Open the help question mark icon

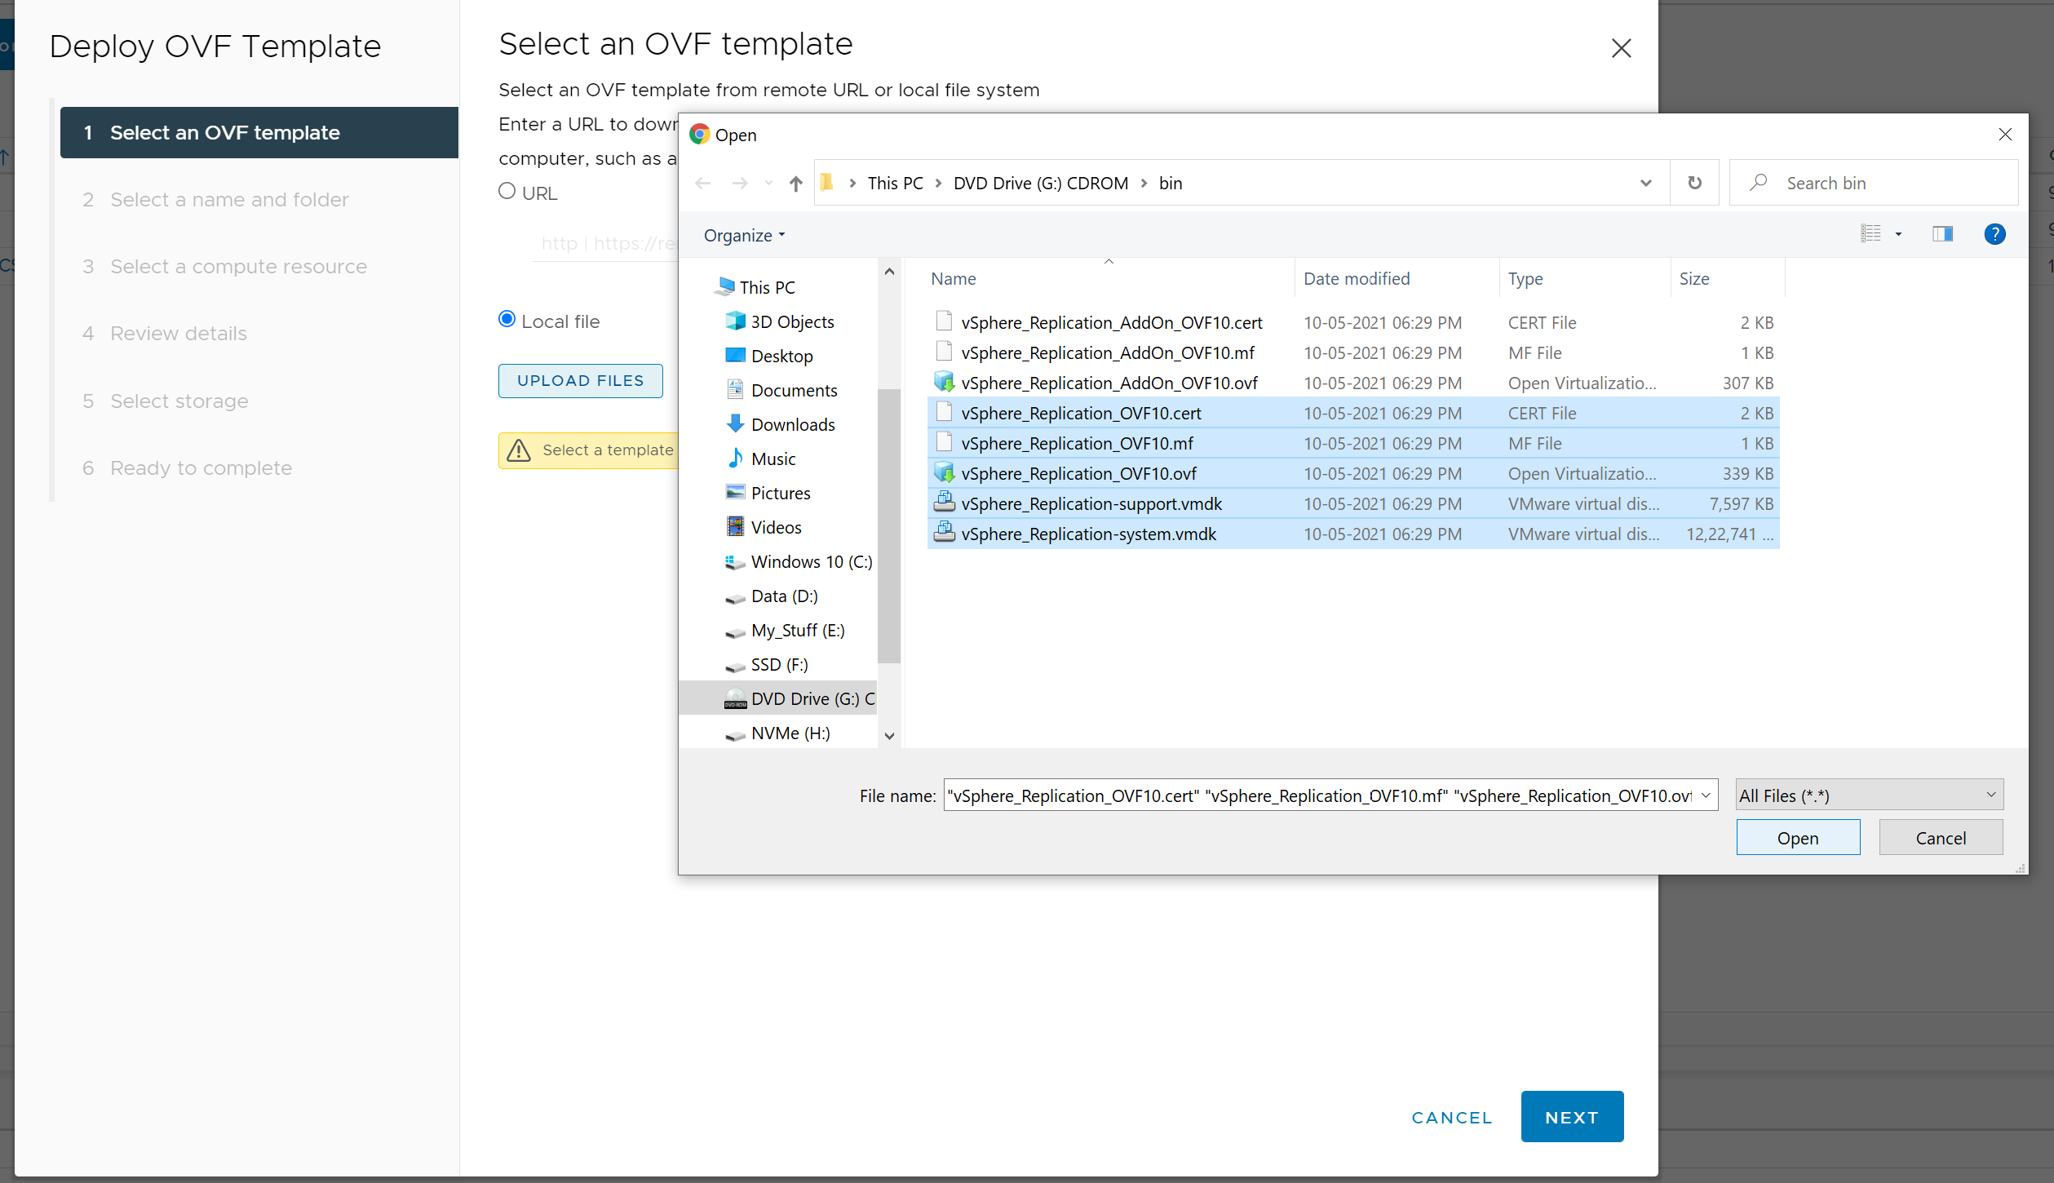click(1995, 234)
